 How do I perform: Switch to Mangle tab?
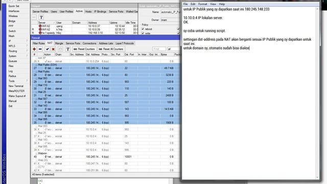click(59, 43)
